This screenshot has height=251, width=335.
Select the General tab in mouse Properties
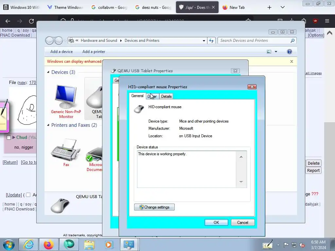coord(137,96)
